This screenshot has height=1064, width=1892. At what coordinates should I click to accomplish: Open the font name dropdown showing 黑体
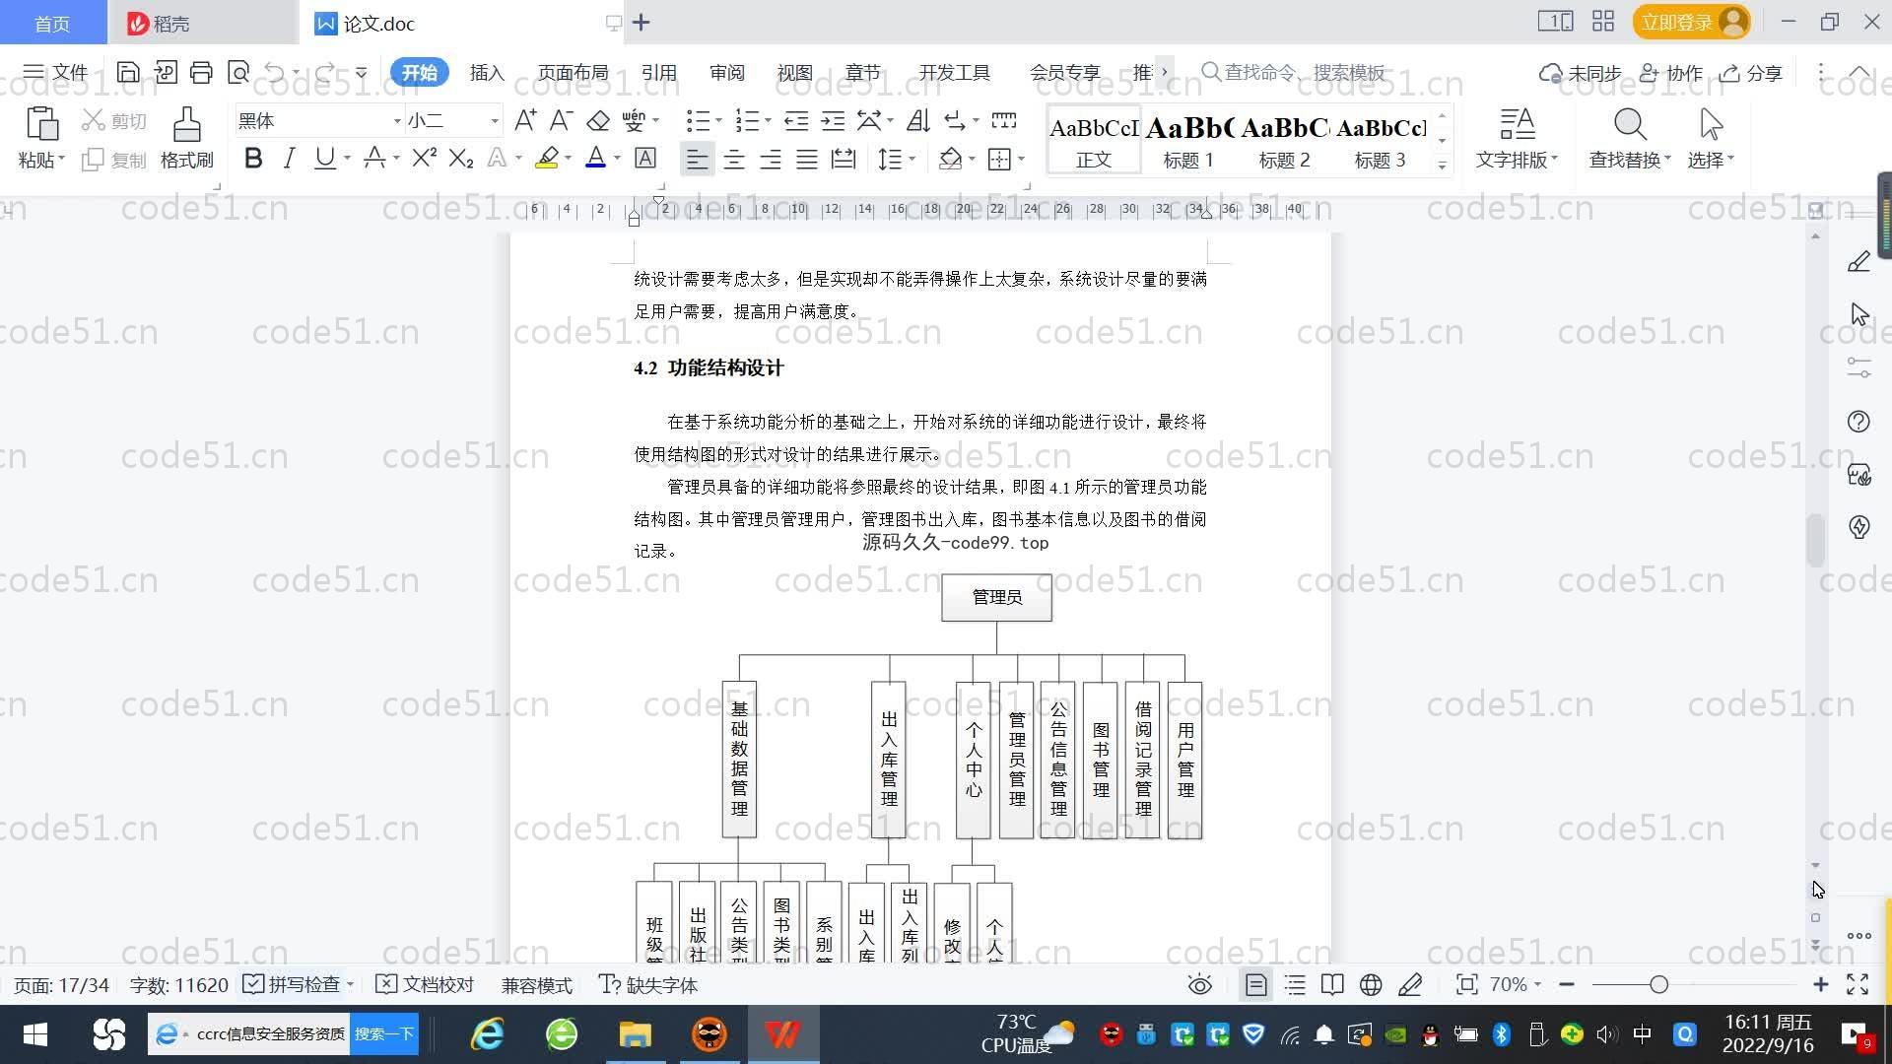click(x=397, y=121)
